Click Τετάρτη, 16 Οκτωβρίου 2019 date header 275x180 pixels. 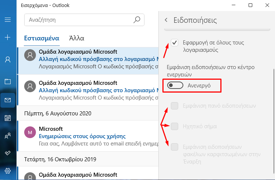[60, 159]
